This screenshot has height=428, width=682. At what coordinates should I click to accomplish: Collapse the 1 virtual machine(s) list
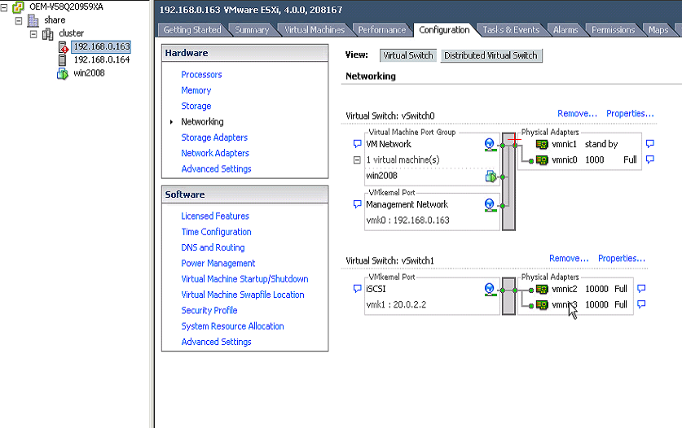click(357, 160)
